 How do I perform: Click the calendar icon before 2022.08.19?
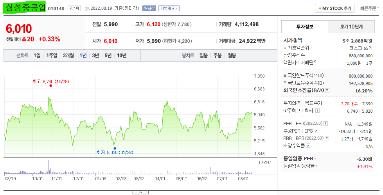[87, 9]
